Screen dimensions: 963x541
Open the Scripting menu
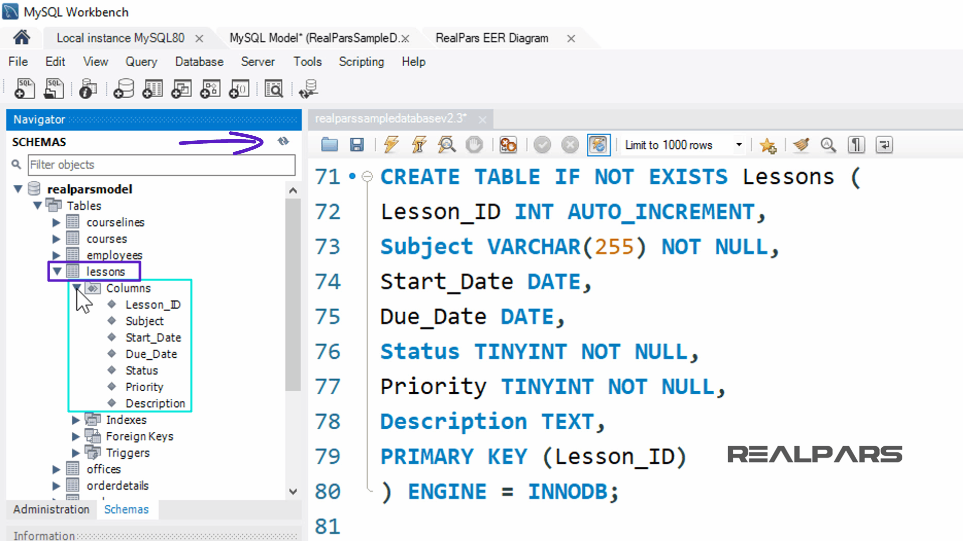coord(361,62)
